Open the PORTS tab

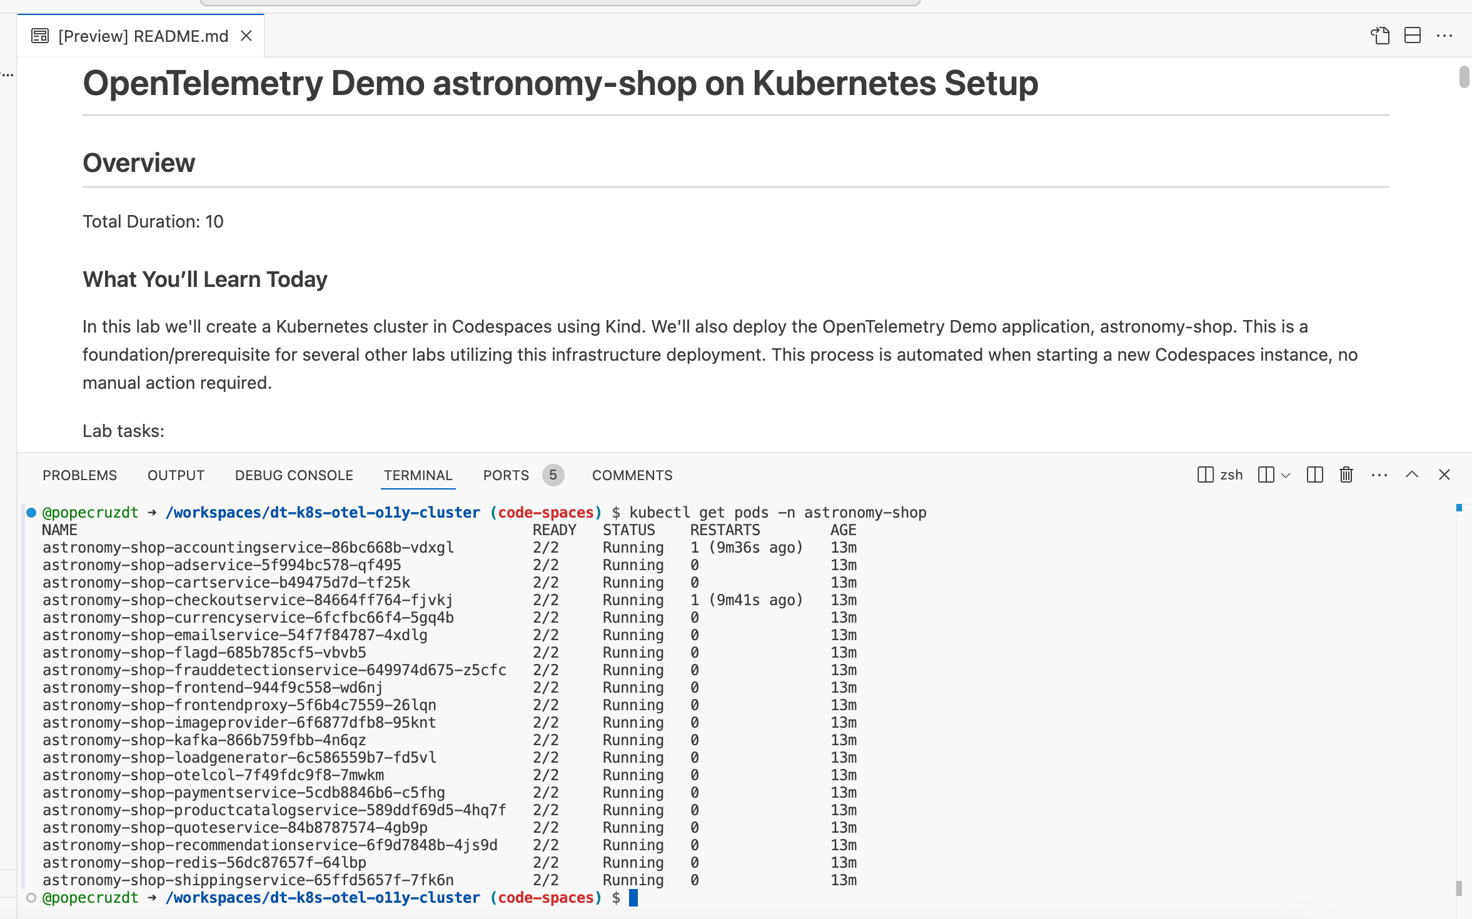[506, 475]
